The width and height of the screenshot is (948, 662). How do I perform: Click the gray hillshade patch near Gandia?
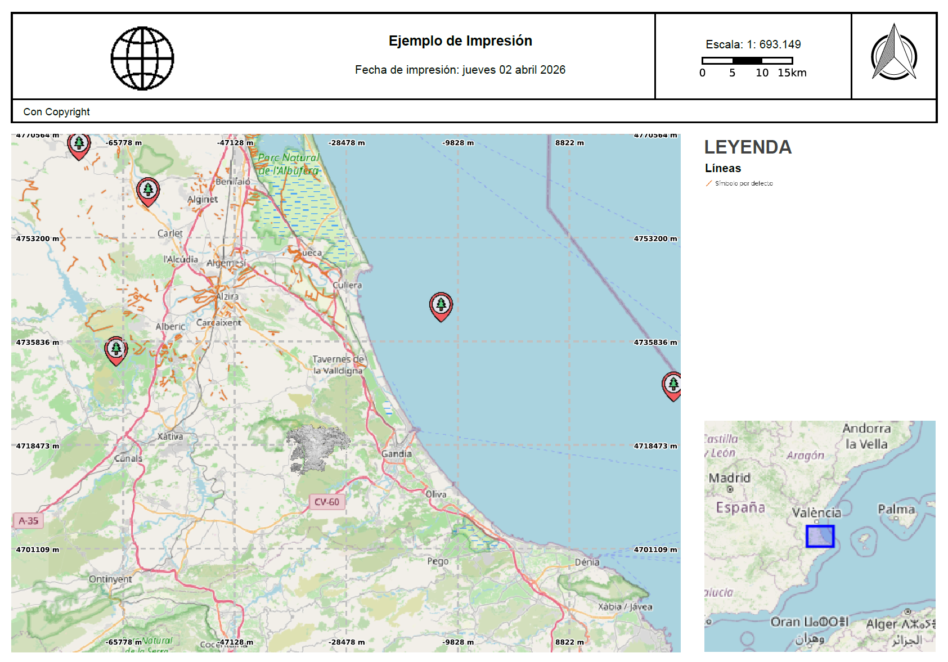(x=317, y=448)
